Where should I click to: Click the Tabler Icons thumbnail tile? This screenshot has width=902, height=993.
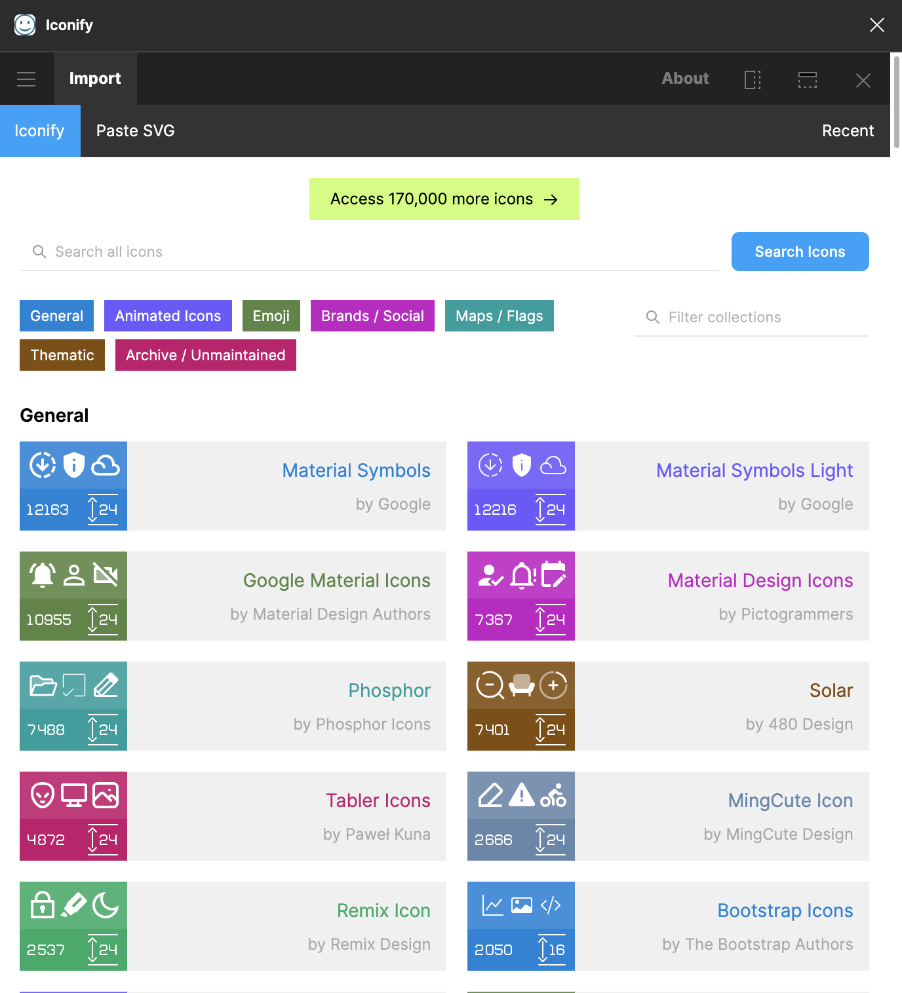click(x=73, y=816)
